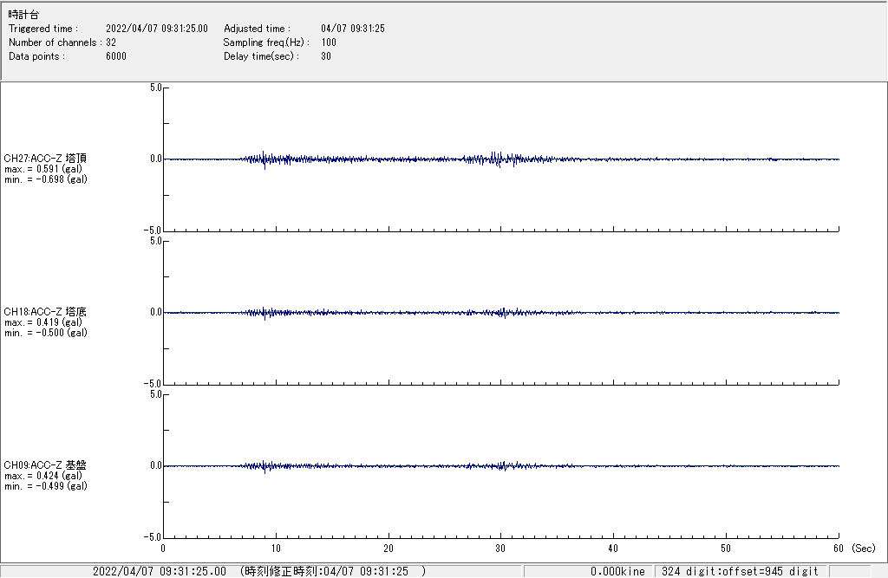Viewport: 888px width, 578px height.
Task: Select the CH09:ACC-Z 基盤 channel label
Action: coord(45,465)
